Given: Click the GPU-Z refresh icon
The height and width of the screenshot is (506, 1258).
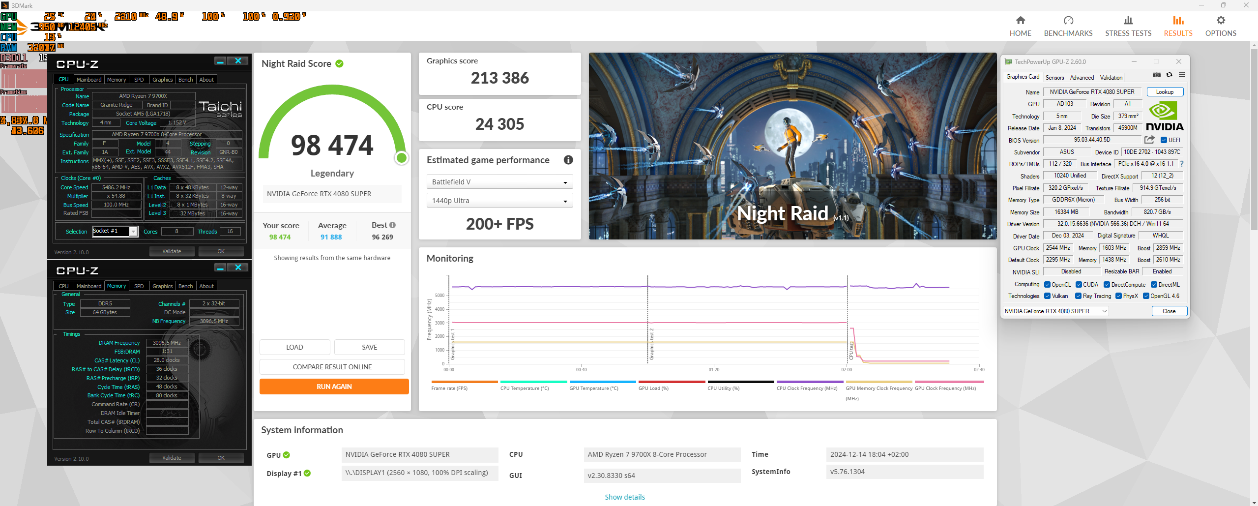Looking at the screenshot, I should [x=1170, y=75].
